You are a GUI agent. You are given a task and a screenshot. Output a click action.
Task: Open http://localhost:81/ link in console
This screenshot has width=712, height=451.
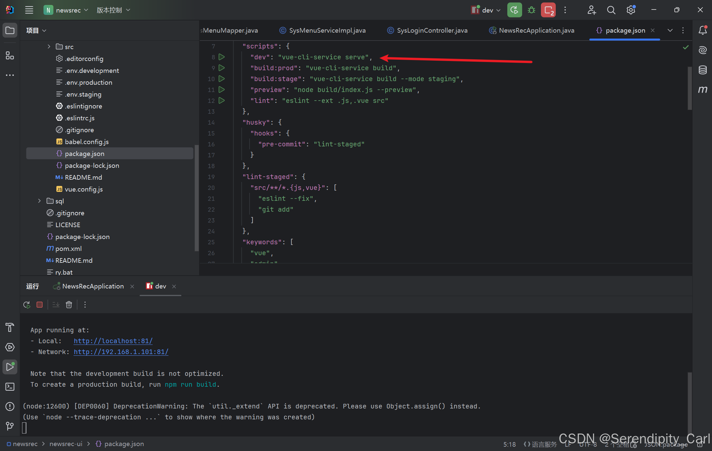(113, 341)
